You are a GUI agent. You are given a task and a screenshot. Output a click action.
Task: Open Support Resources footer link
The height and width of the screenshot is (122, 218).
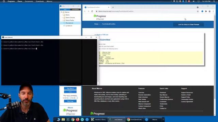(x=187, y=93)
